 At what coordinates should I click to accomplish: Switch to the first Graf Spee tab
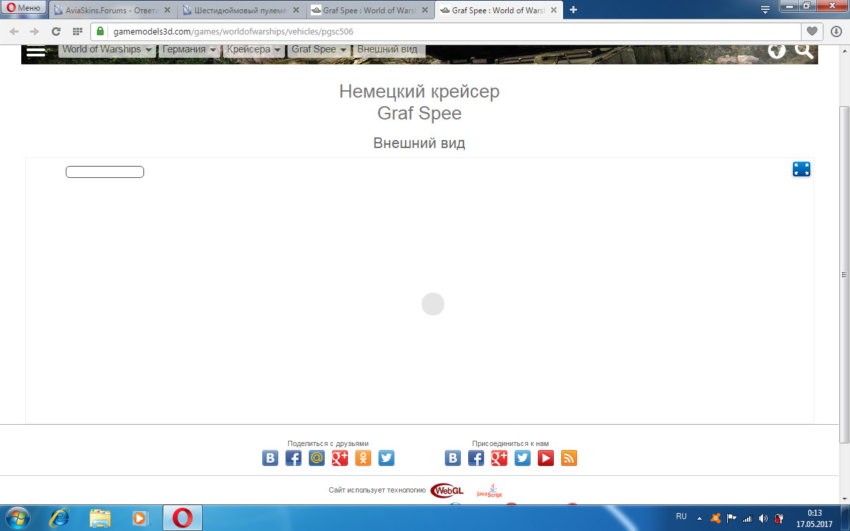371,10
